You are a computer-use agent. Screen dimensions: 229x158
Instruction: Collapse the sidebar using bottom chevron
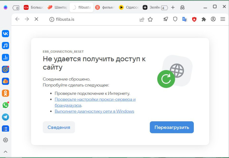point(5,152)
